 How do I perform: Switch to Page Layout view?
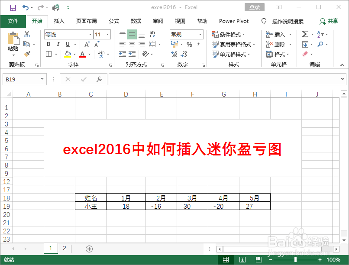tap(242, 259)
